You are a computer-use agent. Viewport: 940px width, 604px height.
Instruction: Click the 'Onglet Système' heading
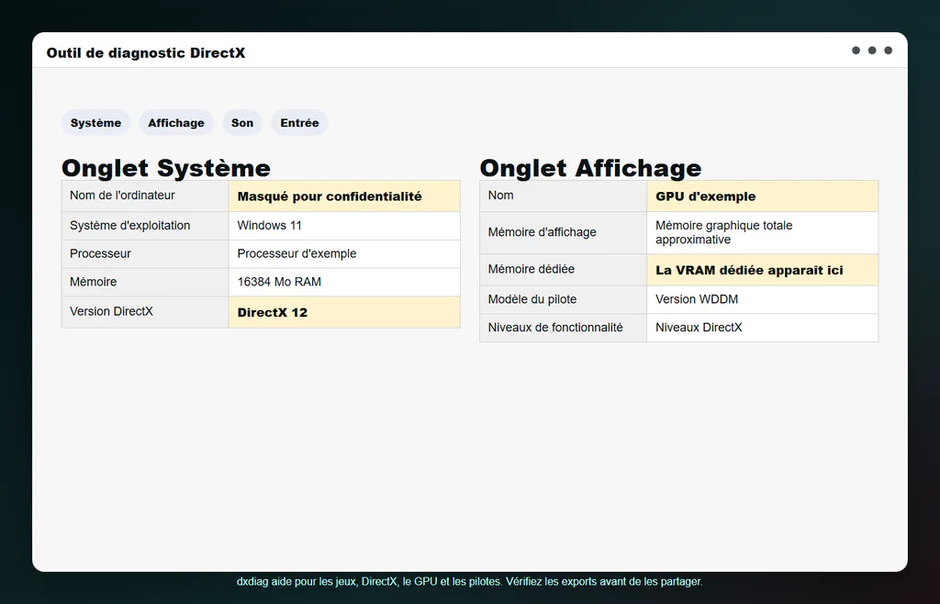(166, 168)
